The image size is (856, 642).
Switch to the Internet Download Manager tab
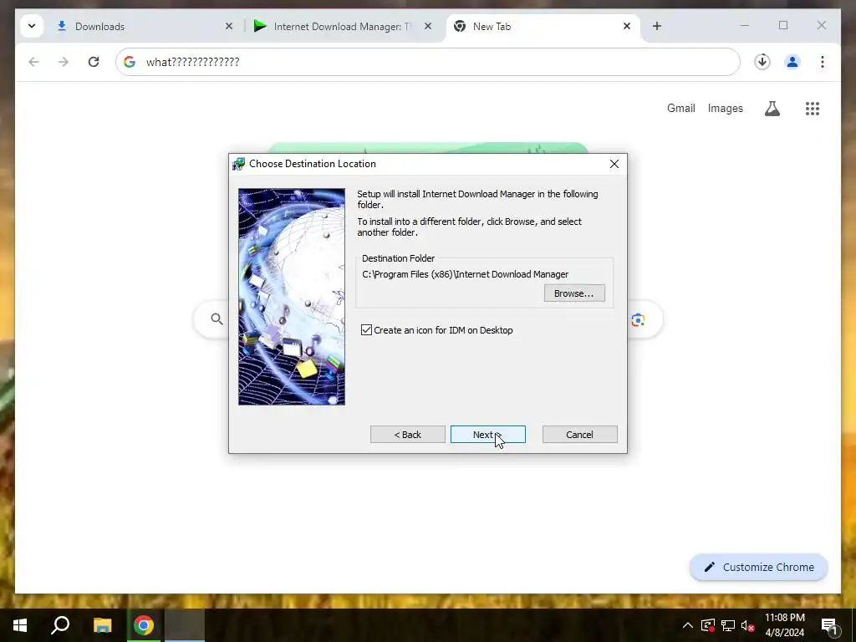pyautogui.click(x=343, y=26)
